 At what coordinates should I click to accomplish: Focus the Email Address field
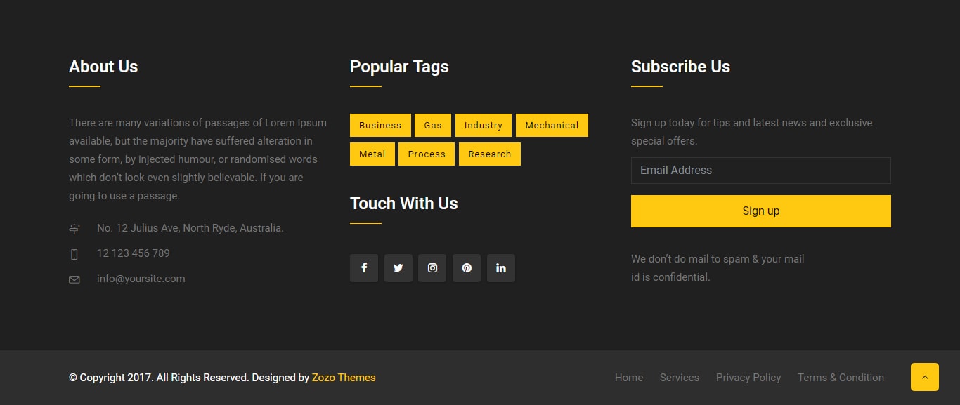(760, 171)
